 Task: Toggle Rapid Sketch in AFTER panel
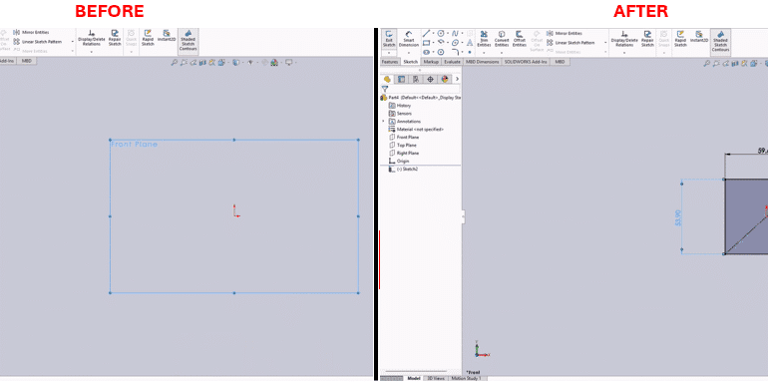click(680, 39)
